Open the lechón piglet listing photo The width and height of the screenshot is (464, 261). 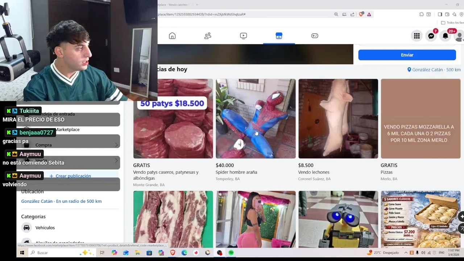[x=338, y=119]
